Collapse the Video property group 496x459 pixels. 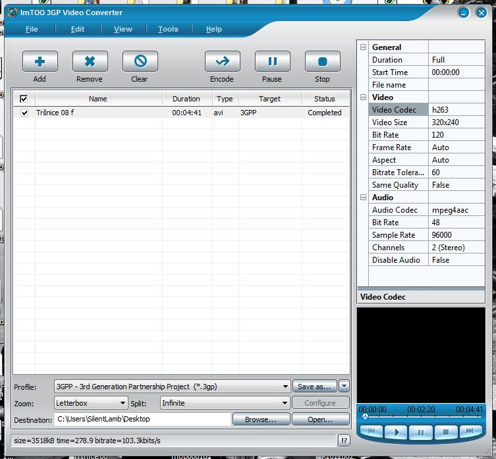(363, 97)
